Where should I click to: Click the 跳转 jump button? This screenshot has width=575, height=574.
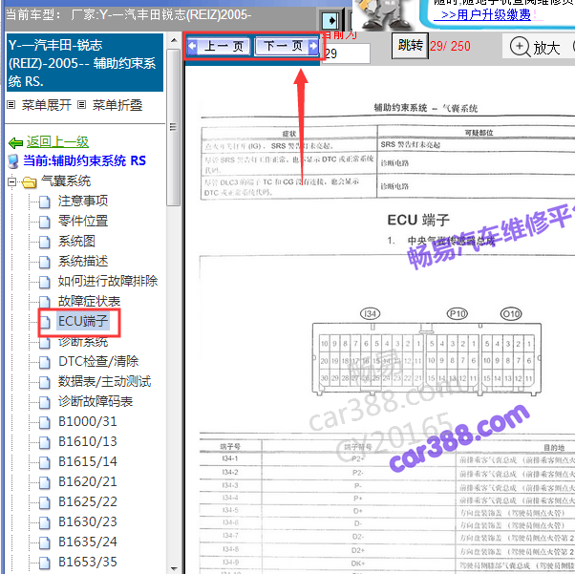click(410, 46)
